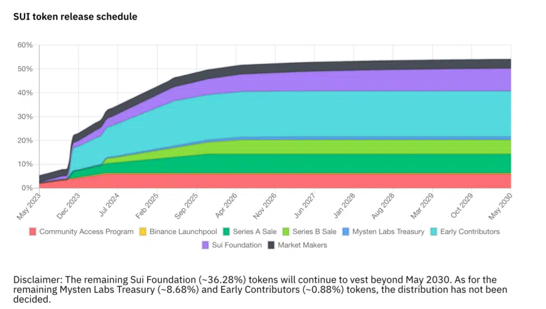Click the SUI token release schedule title
This screenshot has height=309, width=546.
coord(75,17)
